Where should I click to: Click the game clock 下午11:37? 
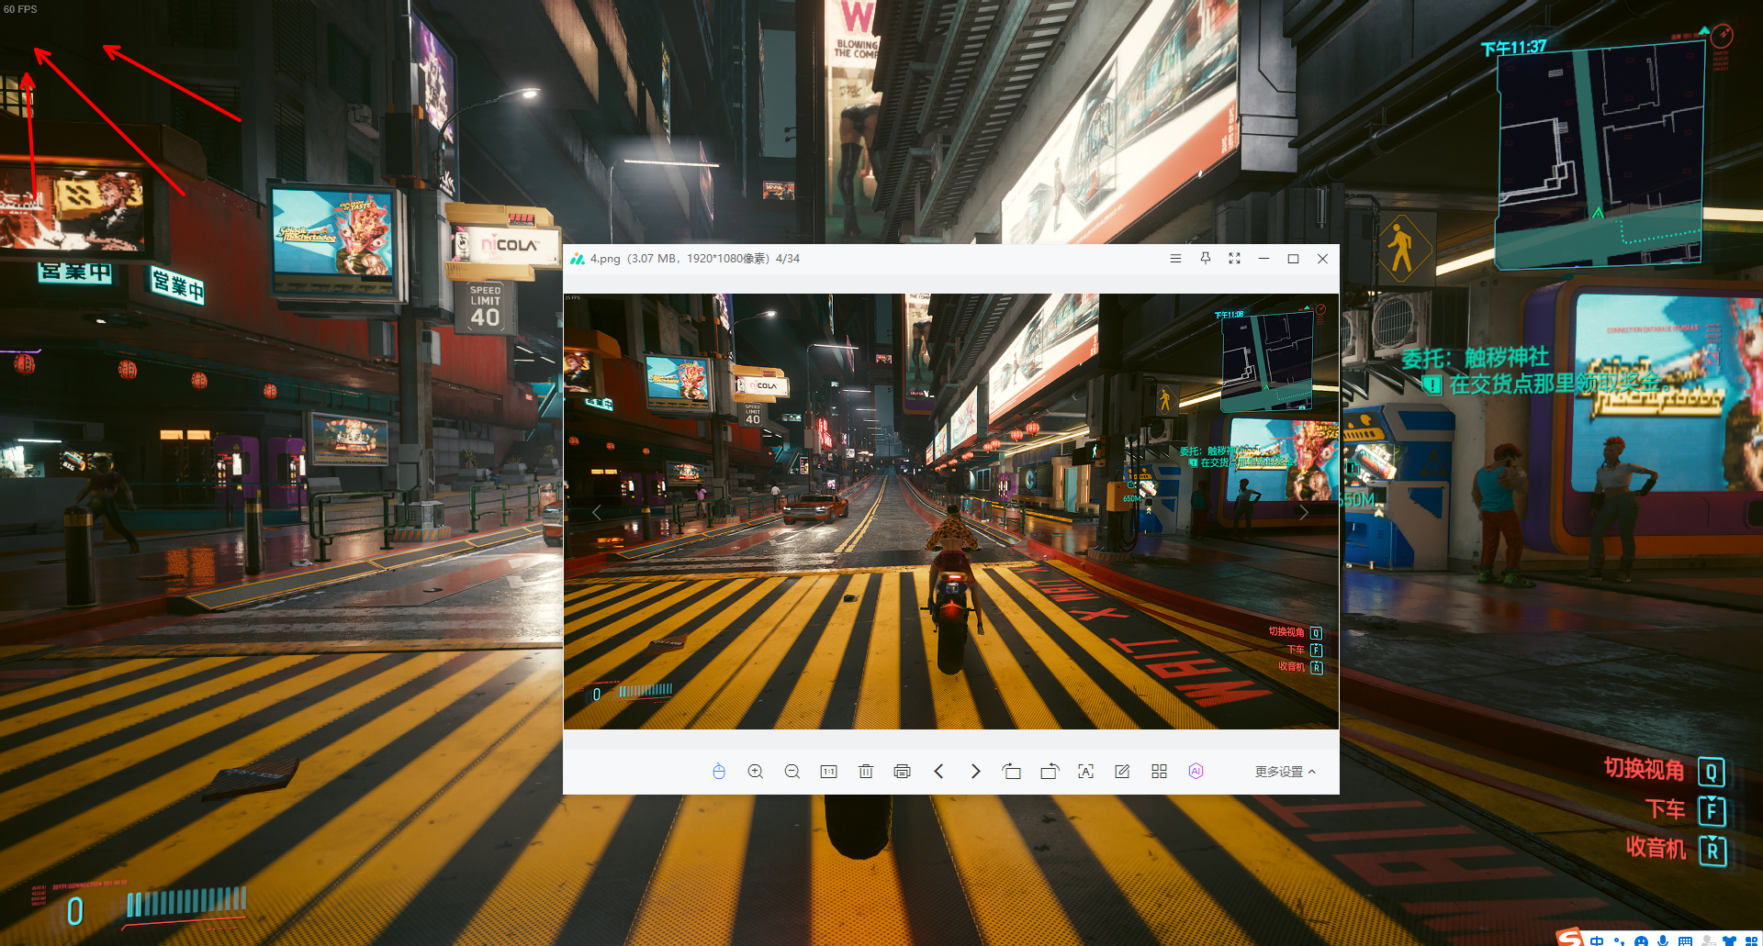click(1513, 48)
